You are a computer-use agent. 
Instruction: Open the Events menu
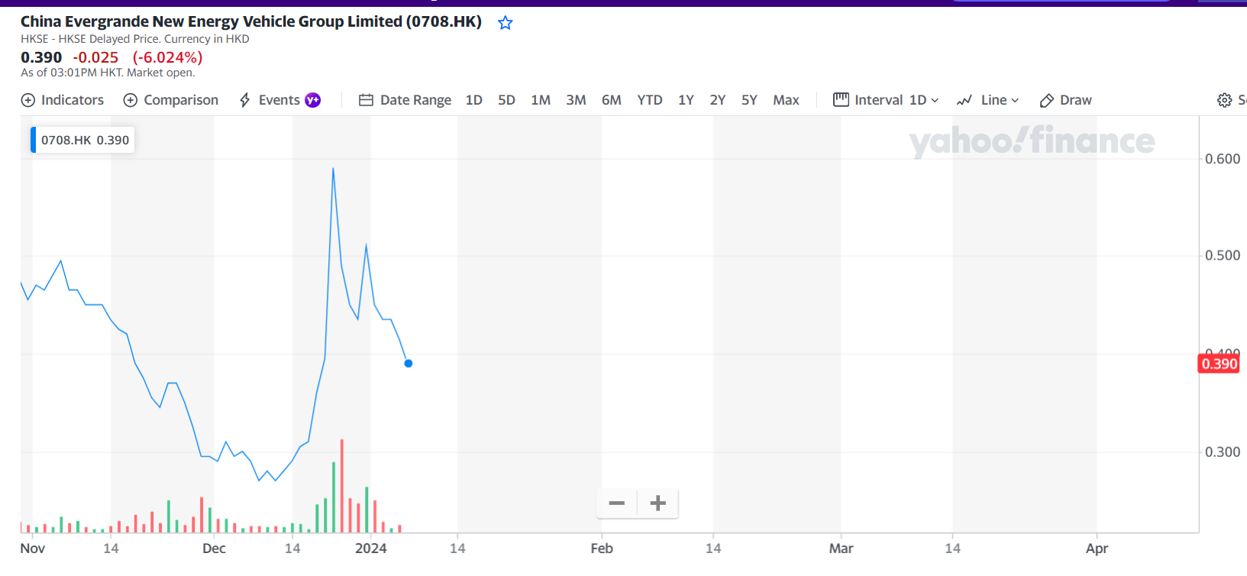point(270,100)
